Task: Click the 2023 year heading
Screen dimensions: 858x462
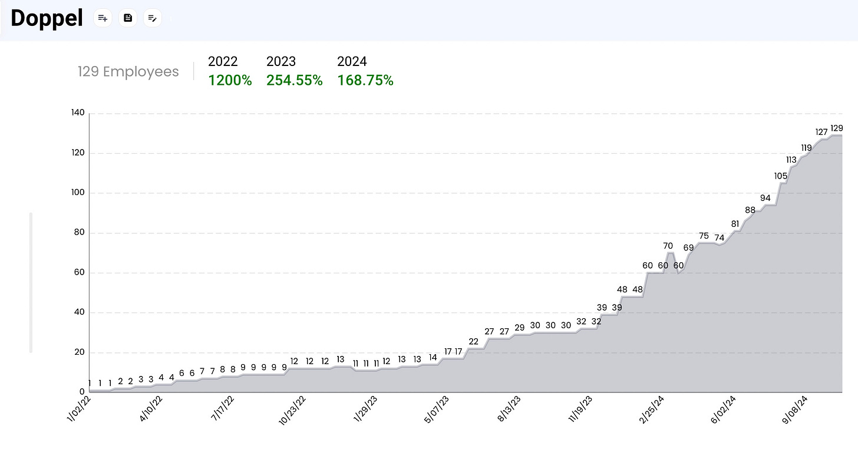Action: tap(281, 61)
